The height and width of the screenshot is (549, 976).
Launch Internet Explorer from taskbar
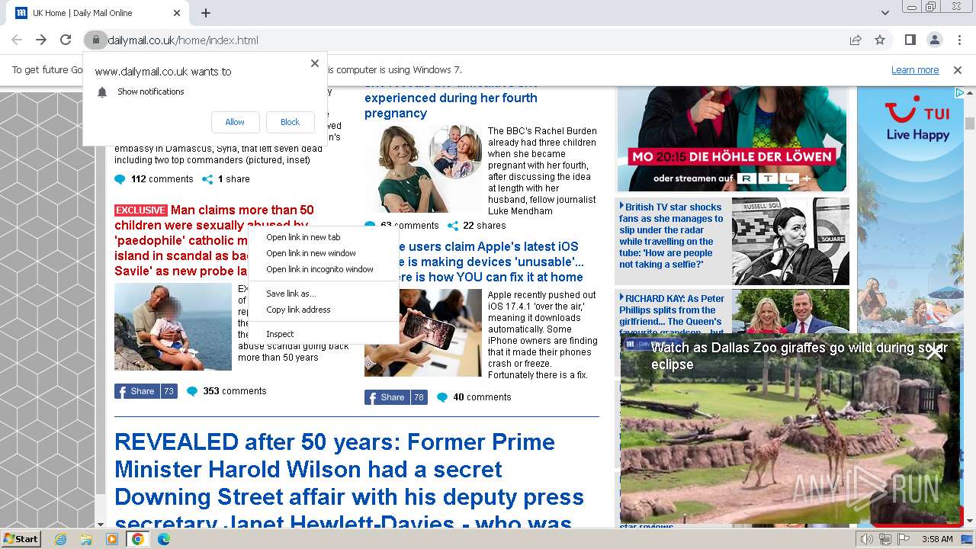pos(61,539)
